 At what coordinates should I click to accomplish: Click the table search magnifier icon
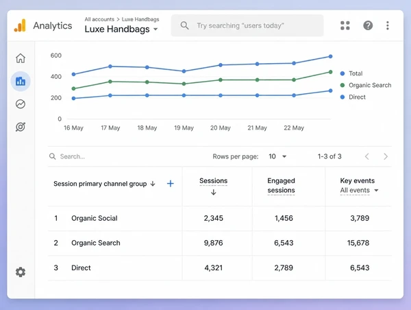click(x=53, y=156)
